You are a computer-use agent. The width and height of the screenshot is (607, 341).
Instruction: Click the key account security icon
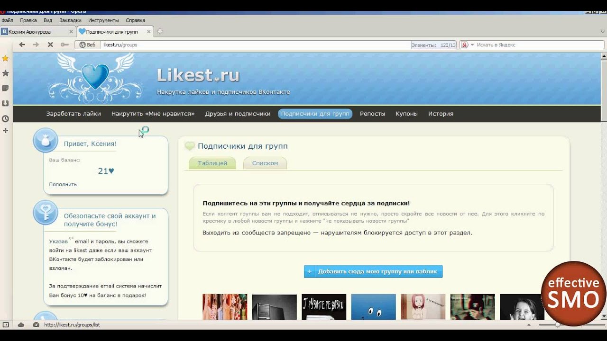pos(45,212)
